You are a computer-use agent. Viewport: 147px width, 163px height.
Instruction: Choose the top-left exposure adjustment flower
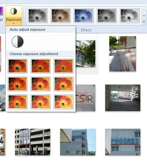[x=18, y=66]
